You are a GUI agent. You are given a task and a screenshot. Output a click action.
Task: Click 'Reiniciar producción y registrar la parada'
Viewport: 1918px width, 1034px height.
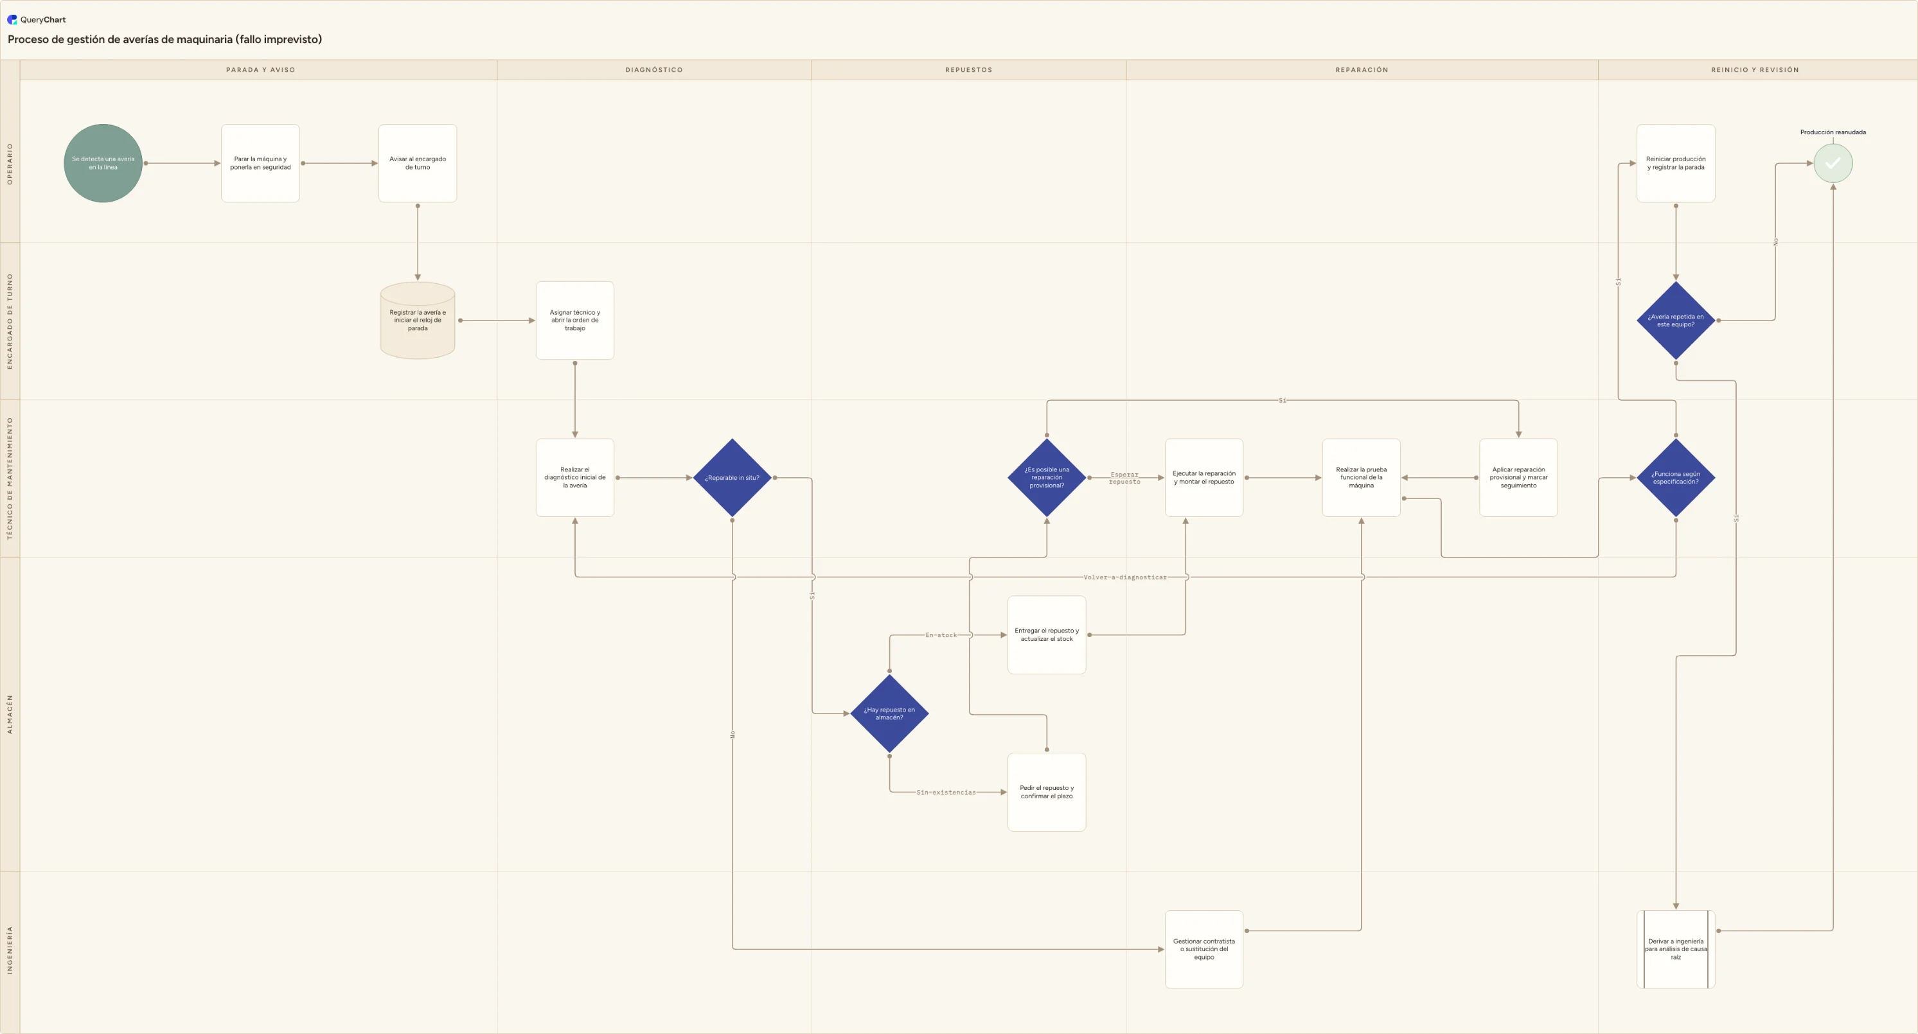(x=1675, y=163)
